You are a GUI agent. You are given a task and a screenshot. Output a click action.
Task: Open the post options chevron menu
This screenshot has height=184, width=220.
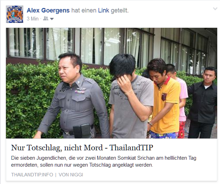tap(215, 9)
